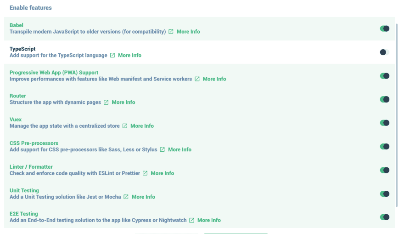Viewport: 404px width, 234px height.
Task: Click the Vuex external link icon
Action: coord(125,126)
